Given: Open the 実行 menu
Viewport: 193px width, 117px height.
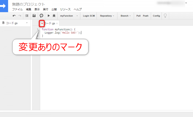Looking at the screenshot, I should click(45, 9).
